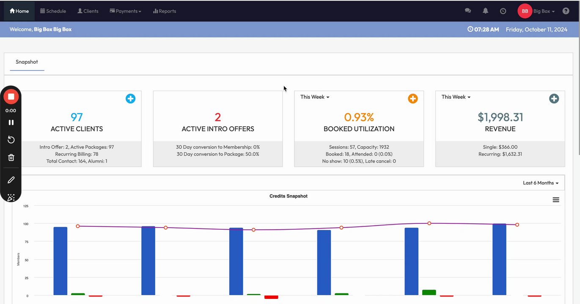
Task: Click the Single: $366.00 text
Action: pyautogui.click(x=500, y=147)
